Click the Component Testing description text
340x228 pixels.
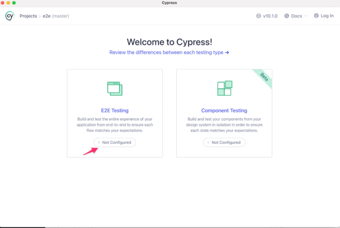click(224, 125)
